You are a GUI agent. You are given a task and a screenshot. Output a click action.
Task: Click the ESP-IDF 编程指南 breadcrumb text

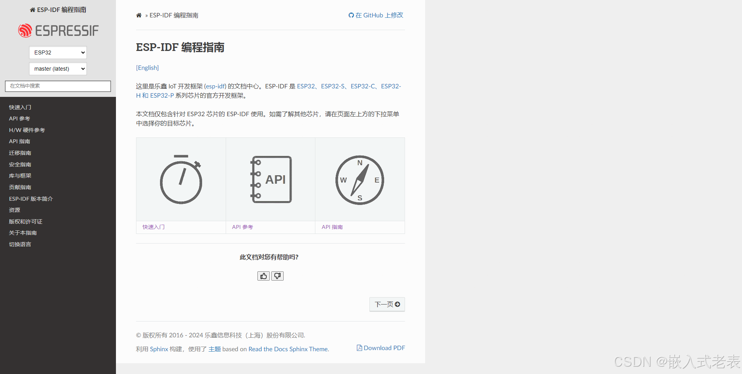[x=174, y=15]
